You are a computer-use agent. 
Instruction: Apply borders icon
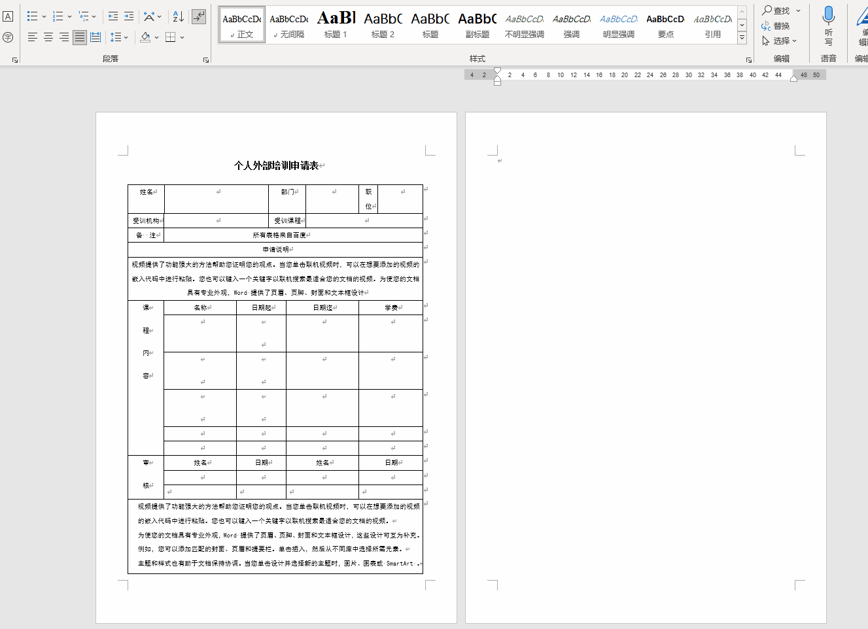170,37
